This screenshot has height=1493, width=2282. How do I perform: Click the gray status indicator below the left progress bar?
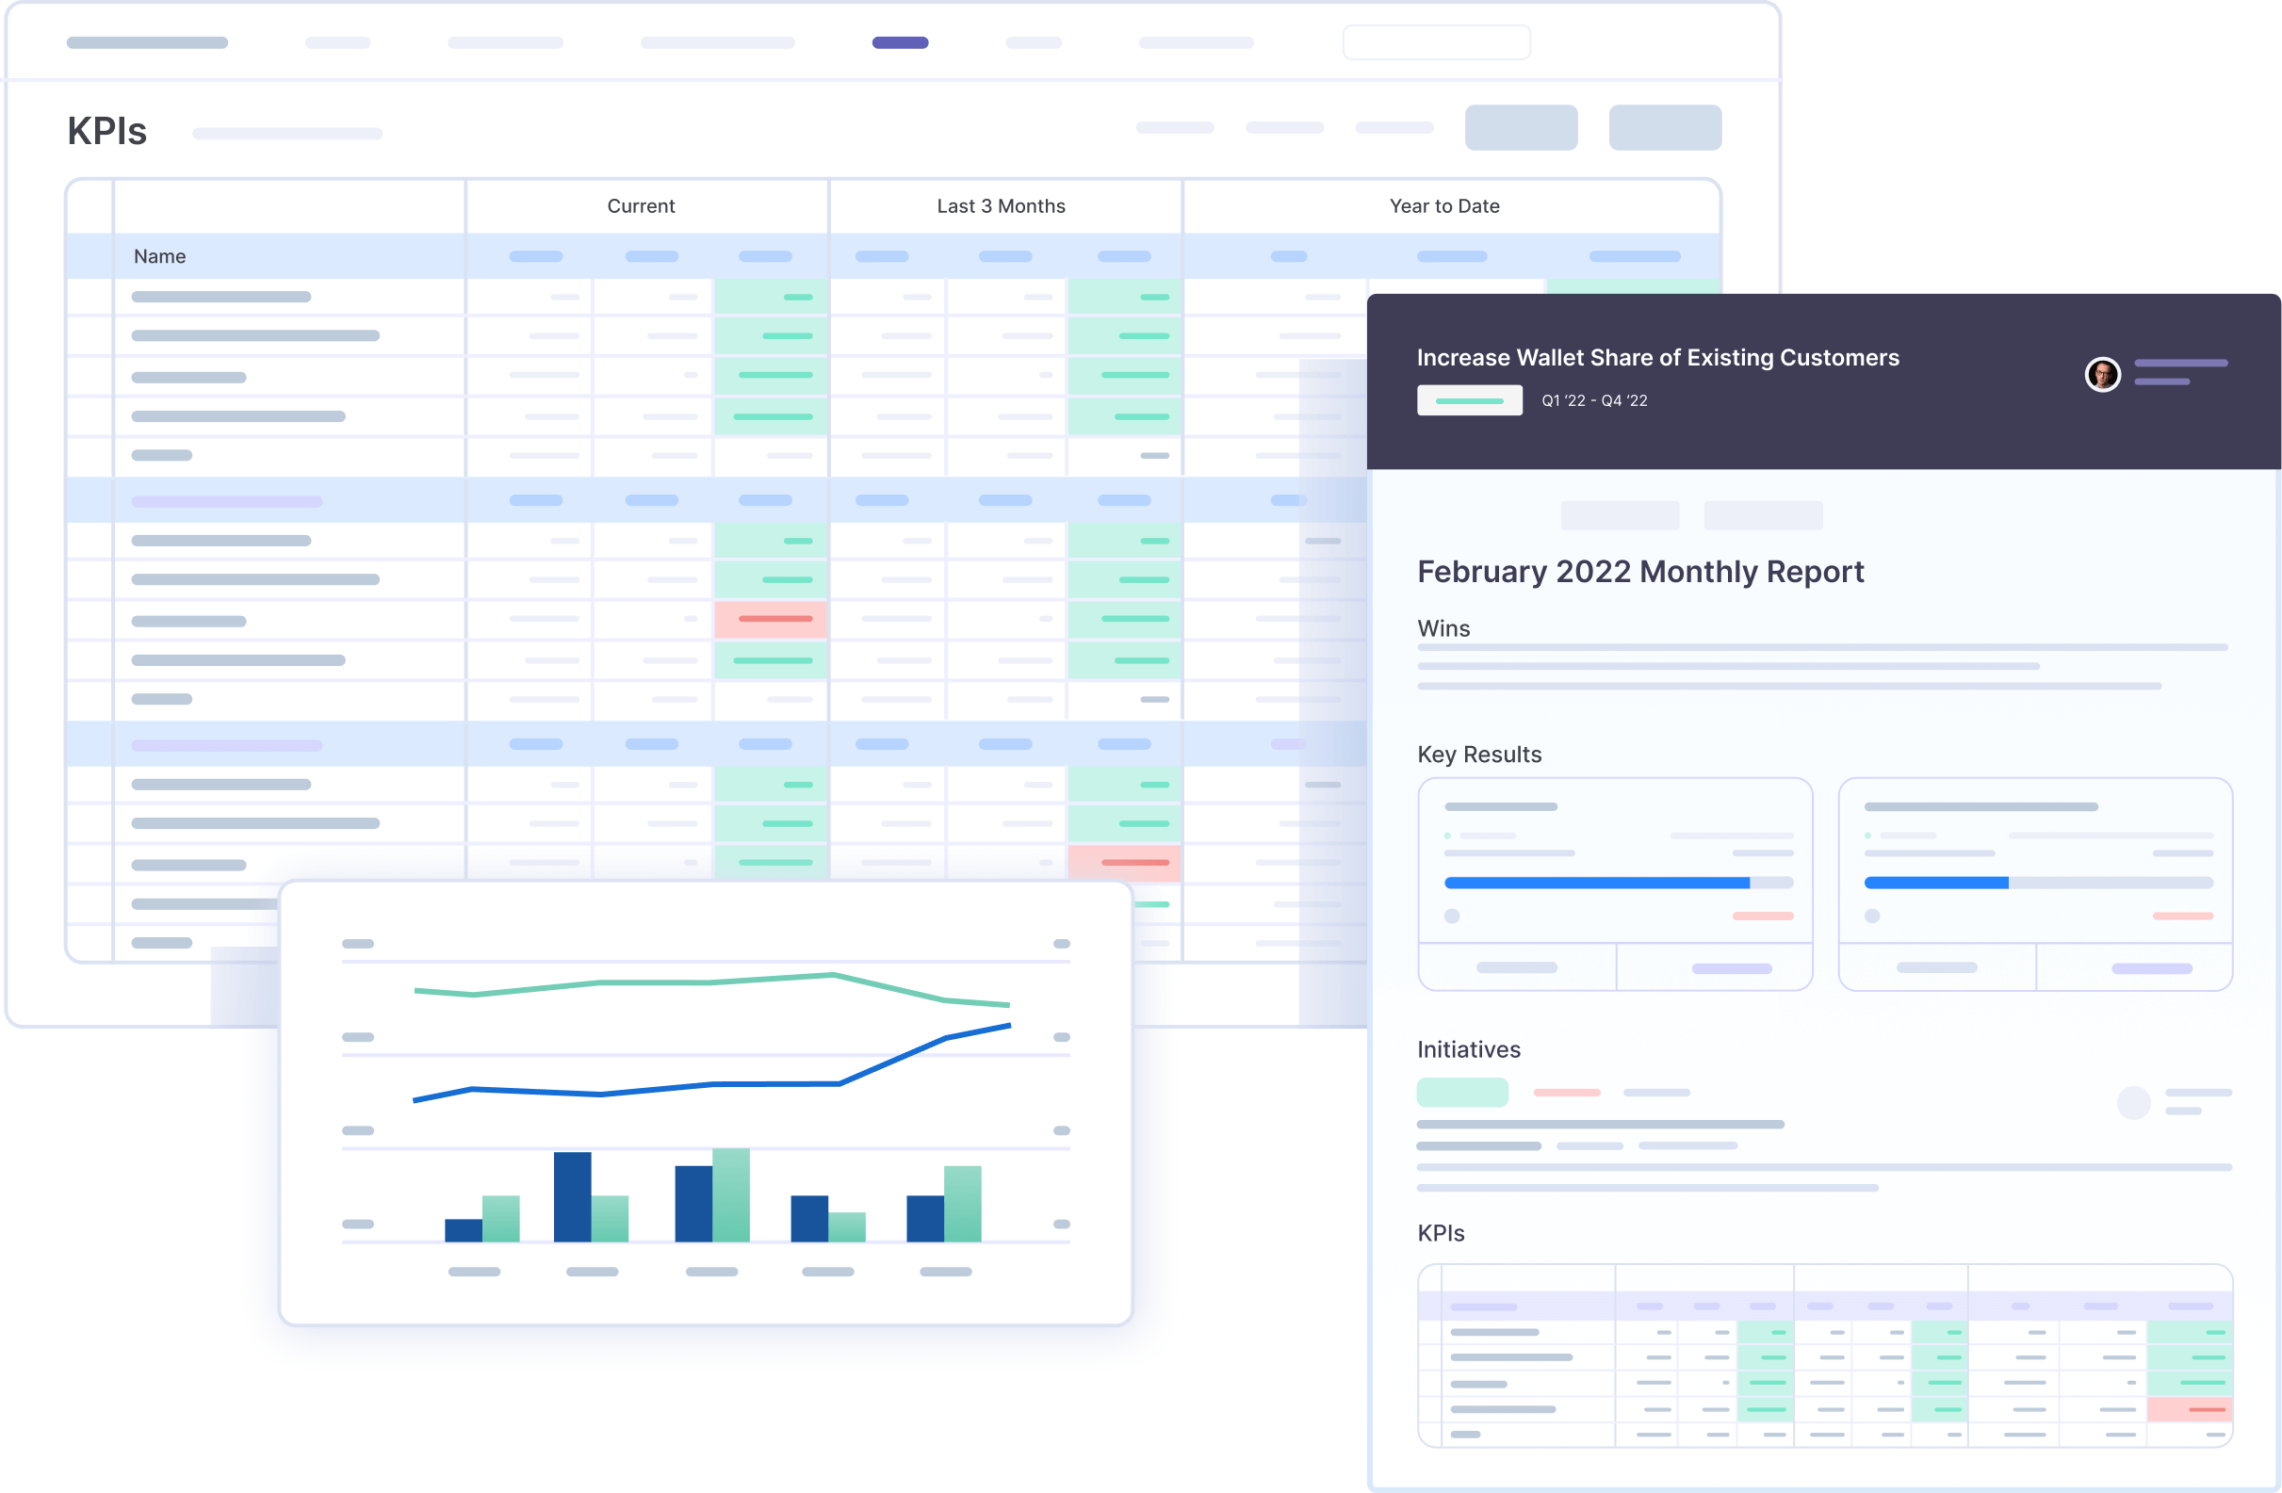[x=1450, y=917]
